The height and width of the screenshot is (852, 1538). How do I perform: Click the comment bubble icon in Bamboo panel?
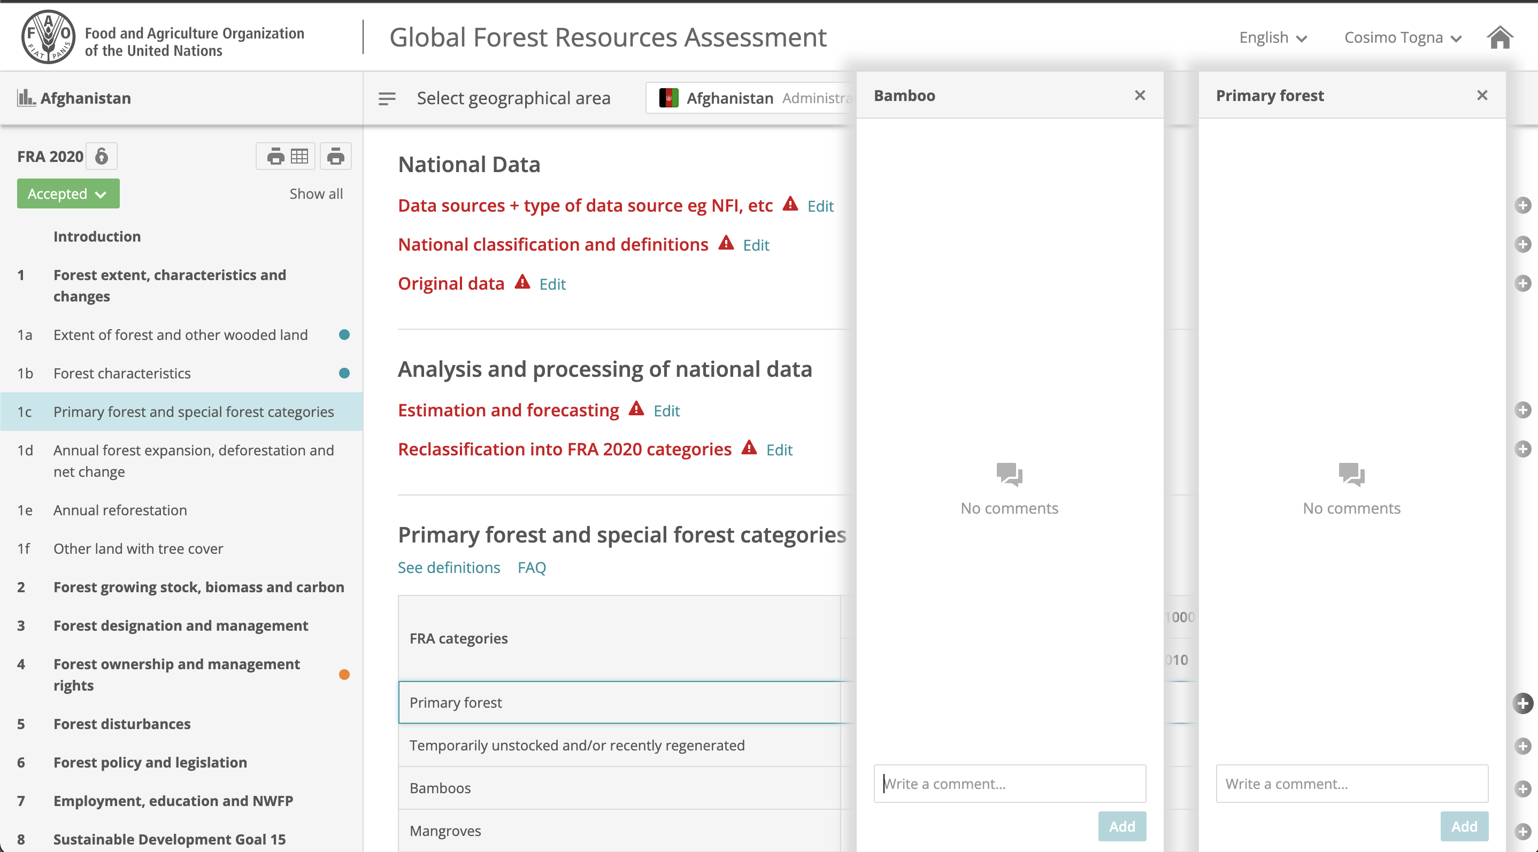click(1009, 476)
